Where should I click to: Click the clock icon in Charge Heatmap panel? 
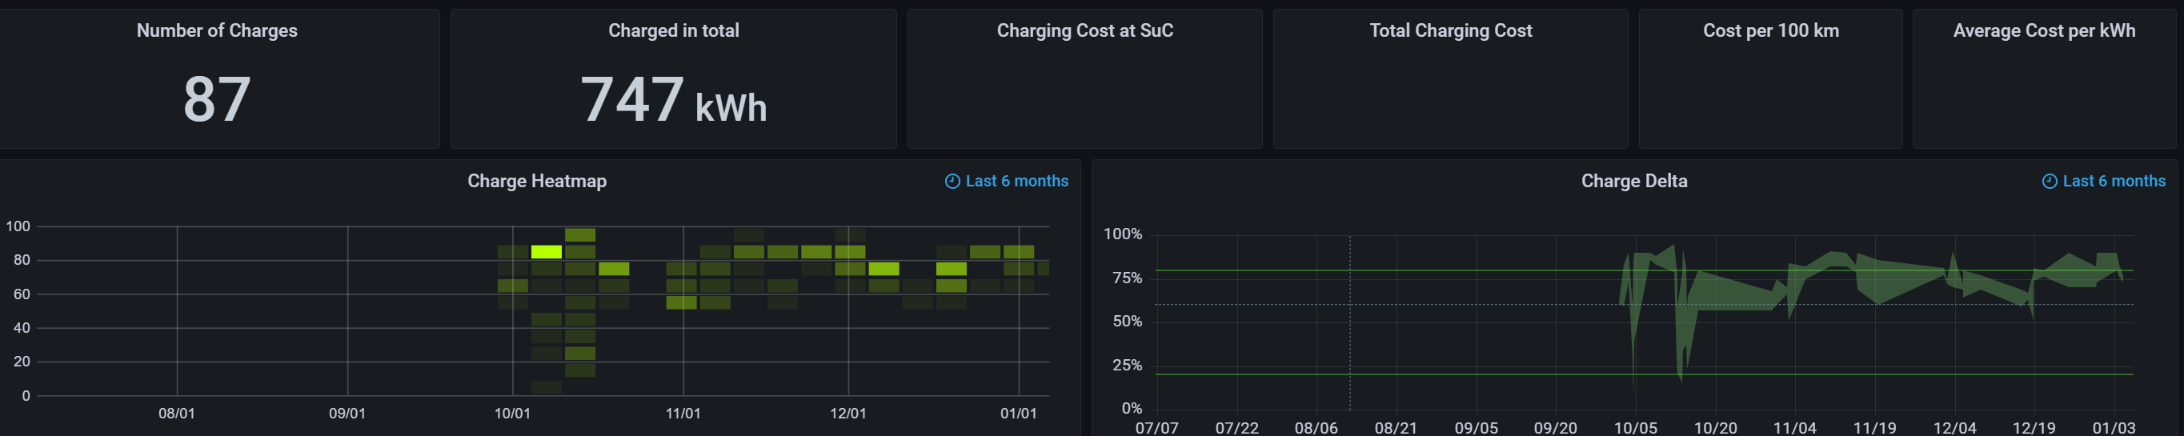pos(952,182)
